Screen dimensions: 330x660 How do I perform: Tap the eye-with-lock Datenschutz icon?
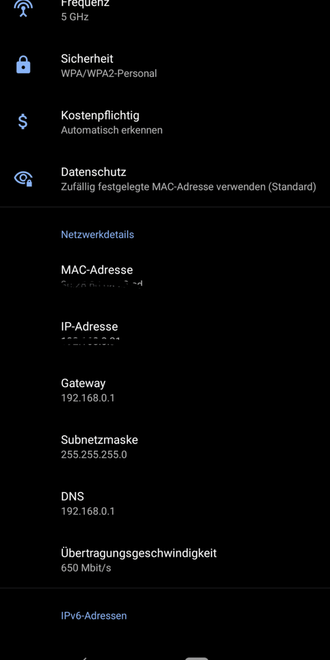coord(23,178)
